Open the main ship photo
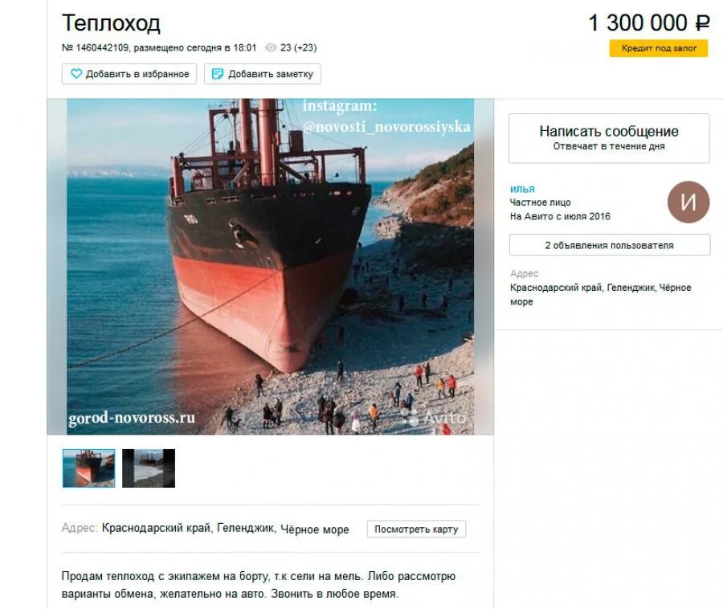 coord(270,267)
